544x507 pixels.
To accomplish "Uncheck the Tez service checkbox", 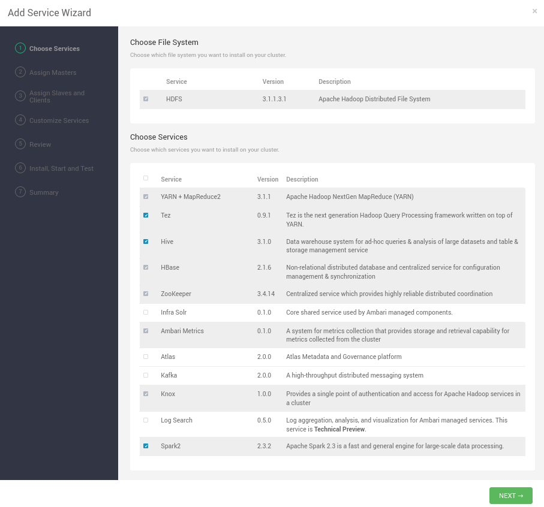I will click(x=146, y=215).
